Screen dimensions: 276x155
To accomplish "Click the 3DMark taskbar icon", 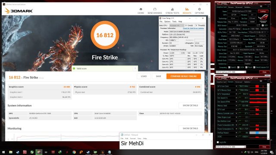I will pyautogui.click(x=102, y=152).
